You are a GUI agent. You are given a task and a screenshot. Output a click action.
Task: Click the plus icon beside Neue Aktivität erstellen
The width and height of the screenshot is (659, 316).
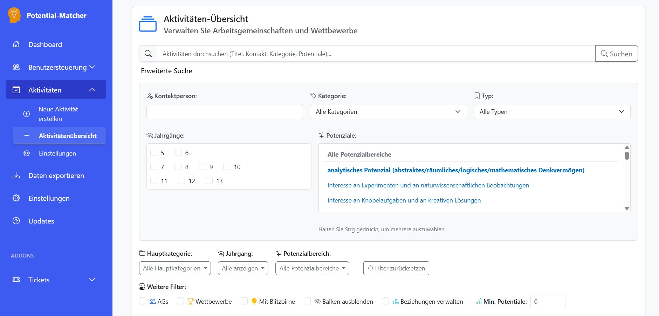(x=27, y=114)
